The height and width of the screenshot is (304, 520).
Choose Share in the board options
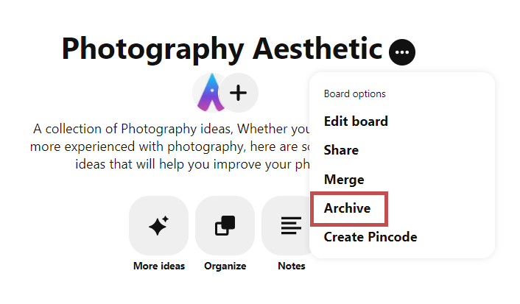point(341,150)
